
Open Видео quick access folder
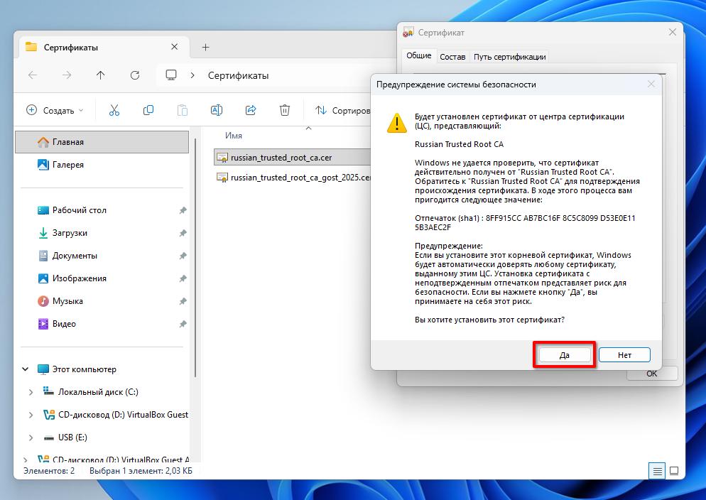64,324
